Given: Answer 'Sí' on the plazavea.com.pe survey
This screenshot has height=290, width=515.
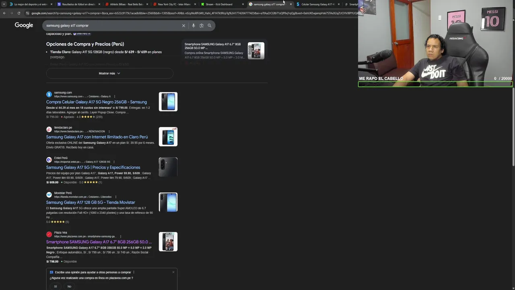Looking at the screenshot, I should tap(56, 286).
